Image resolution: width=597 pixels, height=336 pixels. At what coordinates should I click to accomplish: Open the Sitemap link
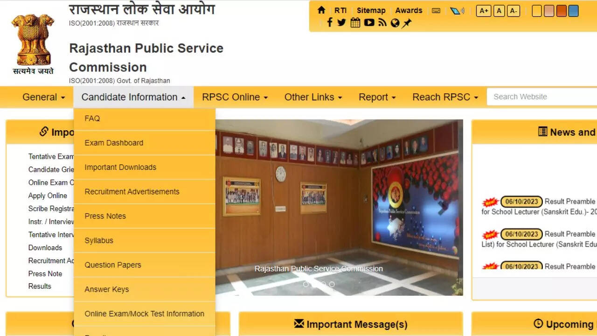(x=371, y=10)
